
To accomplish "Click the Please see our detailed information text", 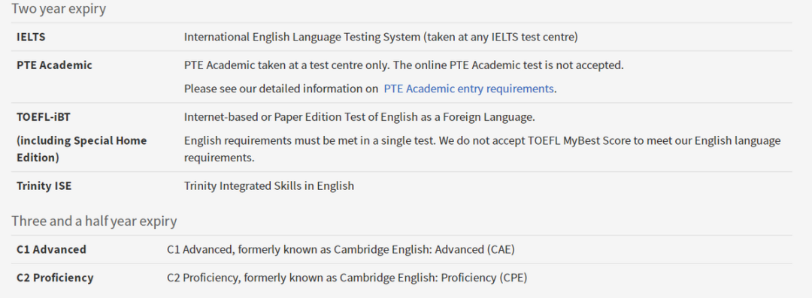I will (x=281, y=89).
